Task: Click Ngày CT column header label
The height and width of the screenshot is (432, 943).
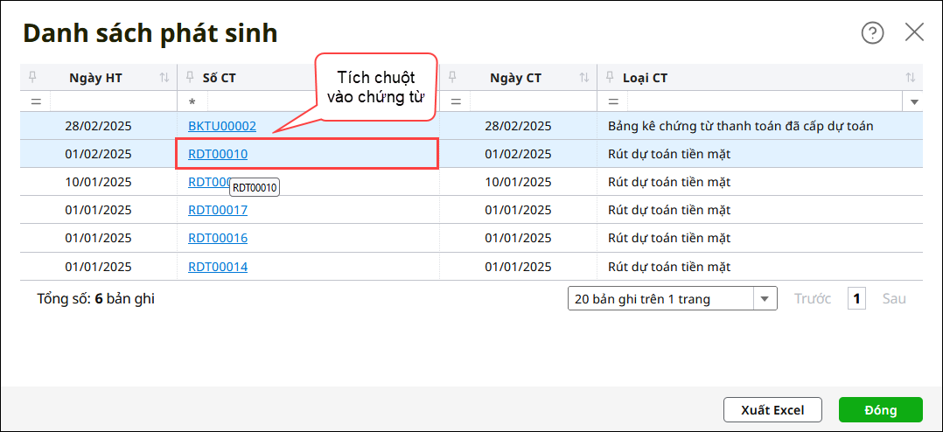Action: (516, 78)
